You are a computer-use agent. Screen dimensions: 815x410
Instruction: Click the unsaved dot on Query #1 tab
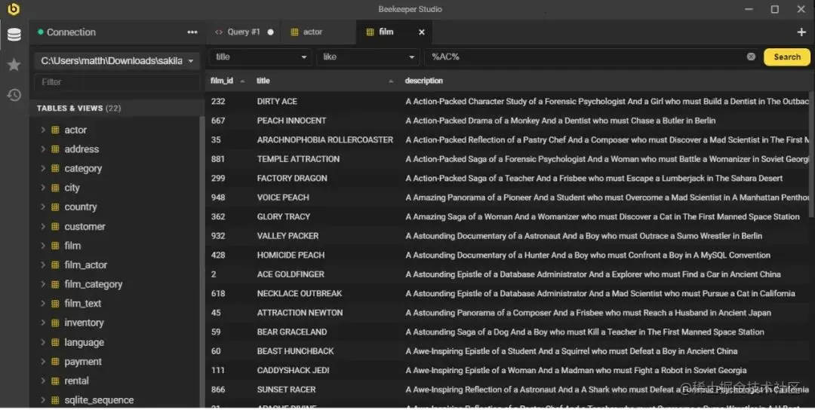pos(270,32)
